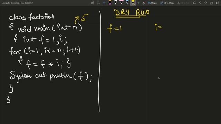This screenshot has width=221, height=124.
Task: Open the Shapes menu
Action: [153, 3]
